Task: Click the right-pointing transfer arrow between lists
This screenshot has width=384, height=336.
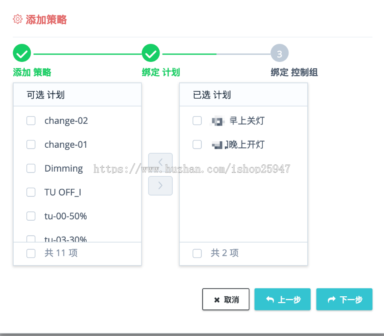Action: tap(160, 185)
